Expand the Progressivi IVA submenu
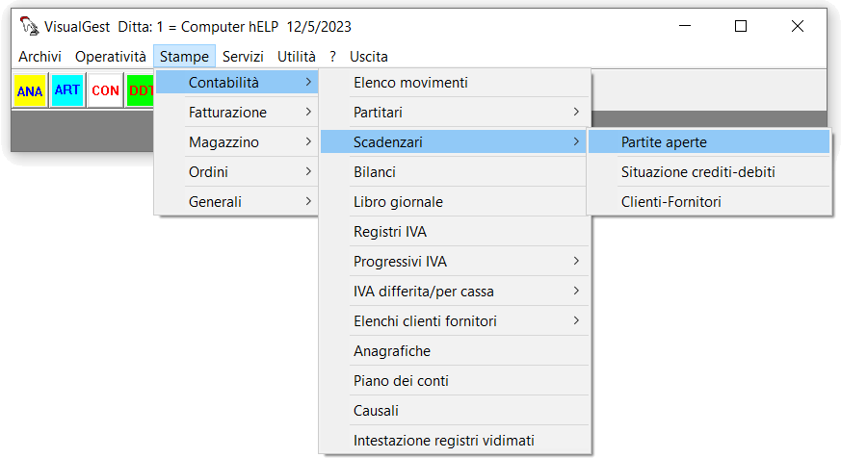841x458 pixels. (x=456, y=262)
